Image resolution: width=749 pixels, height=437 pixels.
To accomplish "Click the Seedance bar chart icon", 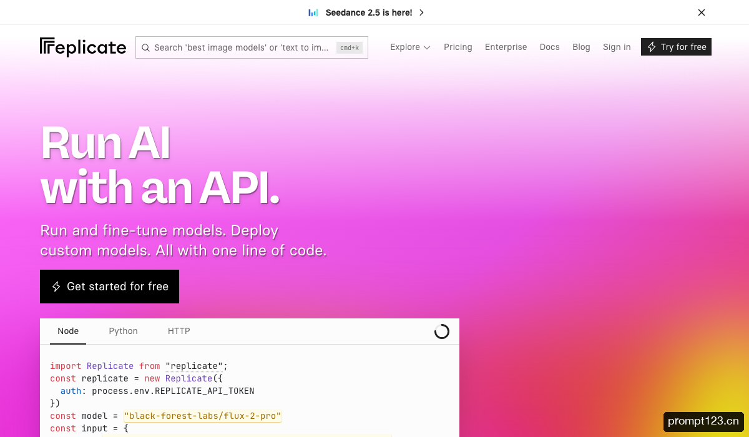I will click(313, 12).
